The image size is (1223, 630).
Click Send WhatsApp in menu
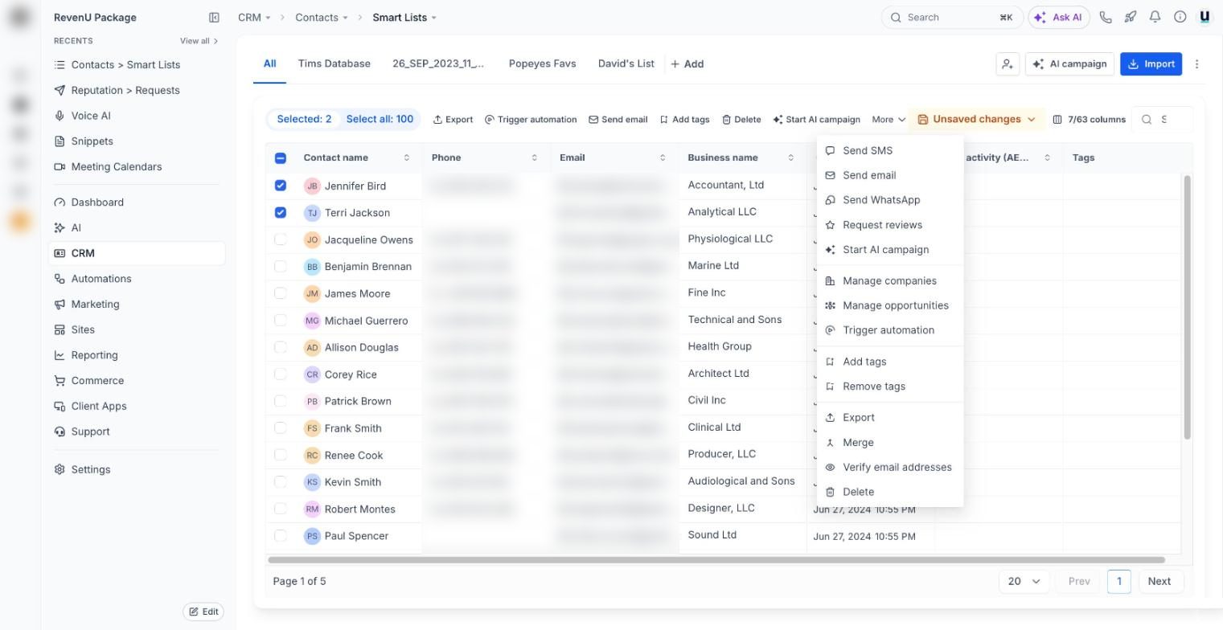[x=881, y=200]
